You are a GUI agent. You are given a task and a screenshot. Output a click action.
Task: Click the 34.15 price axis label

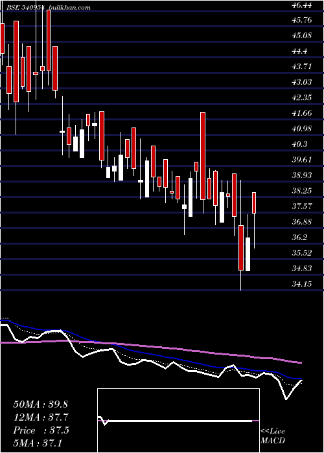coord(302,284)
